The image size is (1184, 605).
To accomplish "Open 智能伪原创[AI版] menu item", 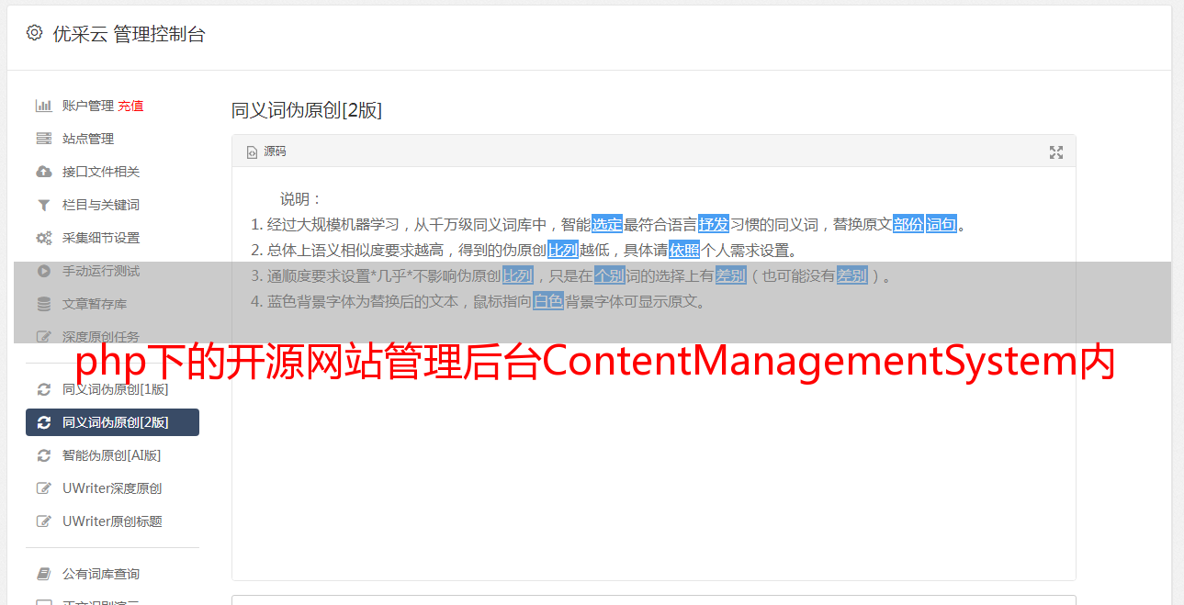I will coord(112,455).
